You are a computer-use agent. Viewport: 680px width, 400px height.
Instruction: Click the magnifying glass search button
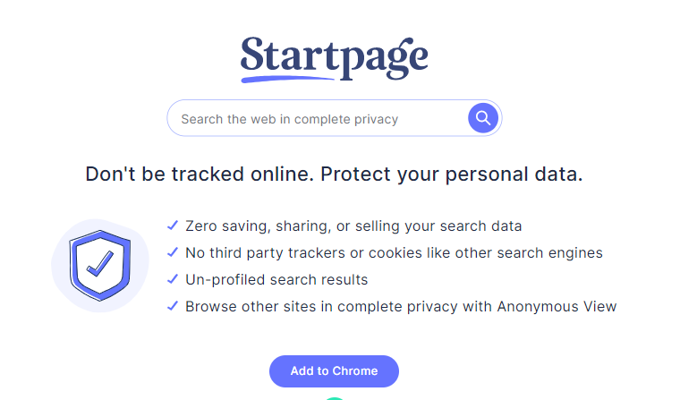click(x=483, y=117)
